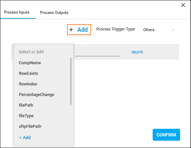Click + Add link at list bottom
This screenshot has width=191, height=148.
[x=25, y=138]
